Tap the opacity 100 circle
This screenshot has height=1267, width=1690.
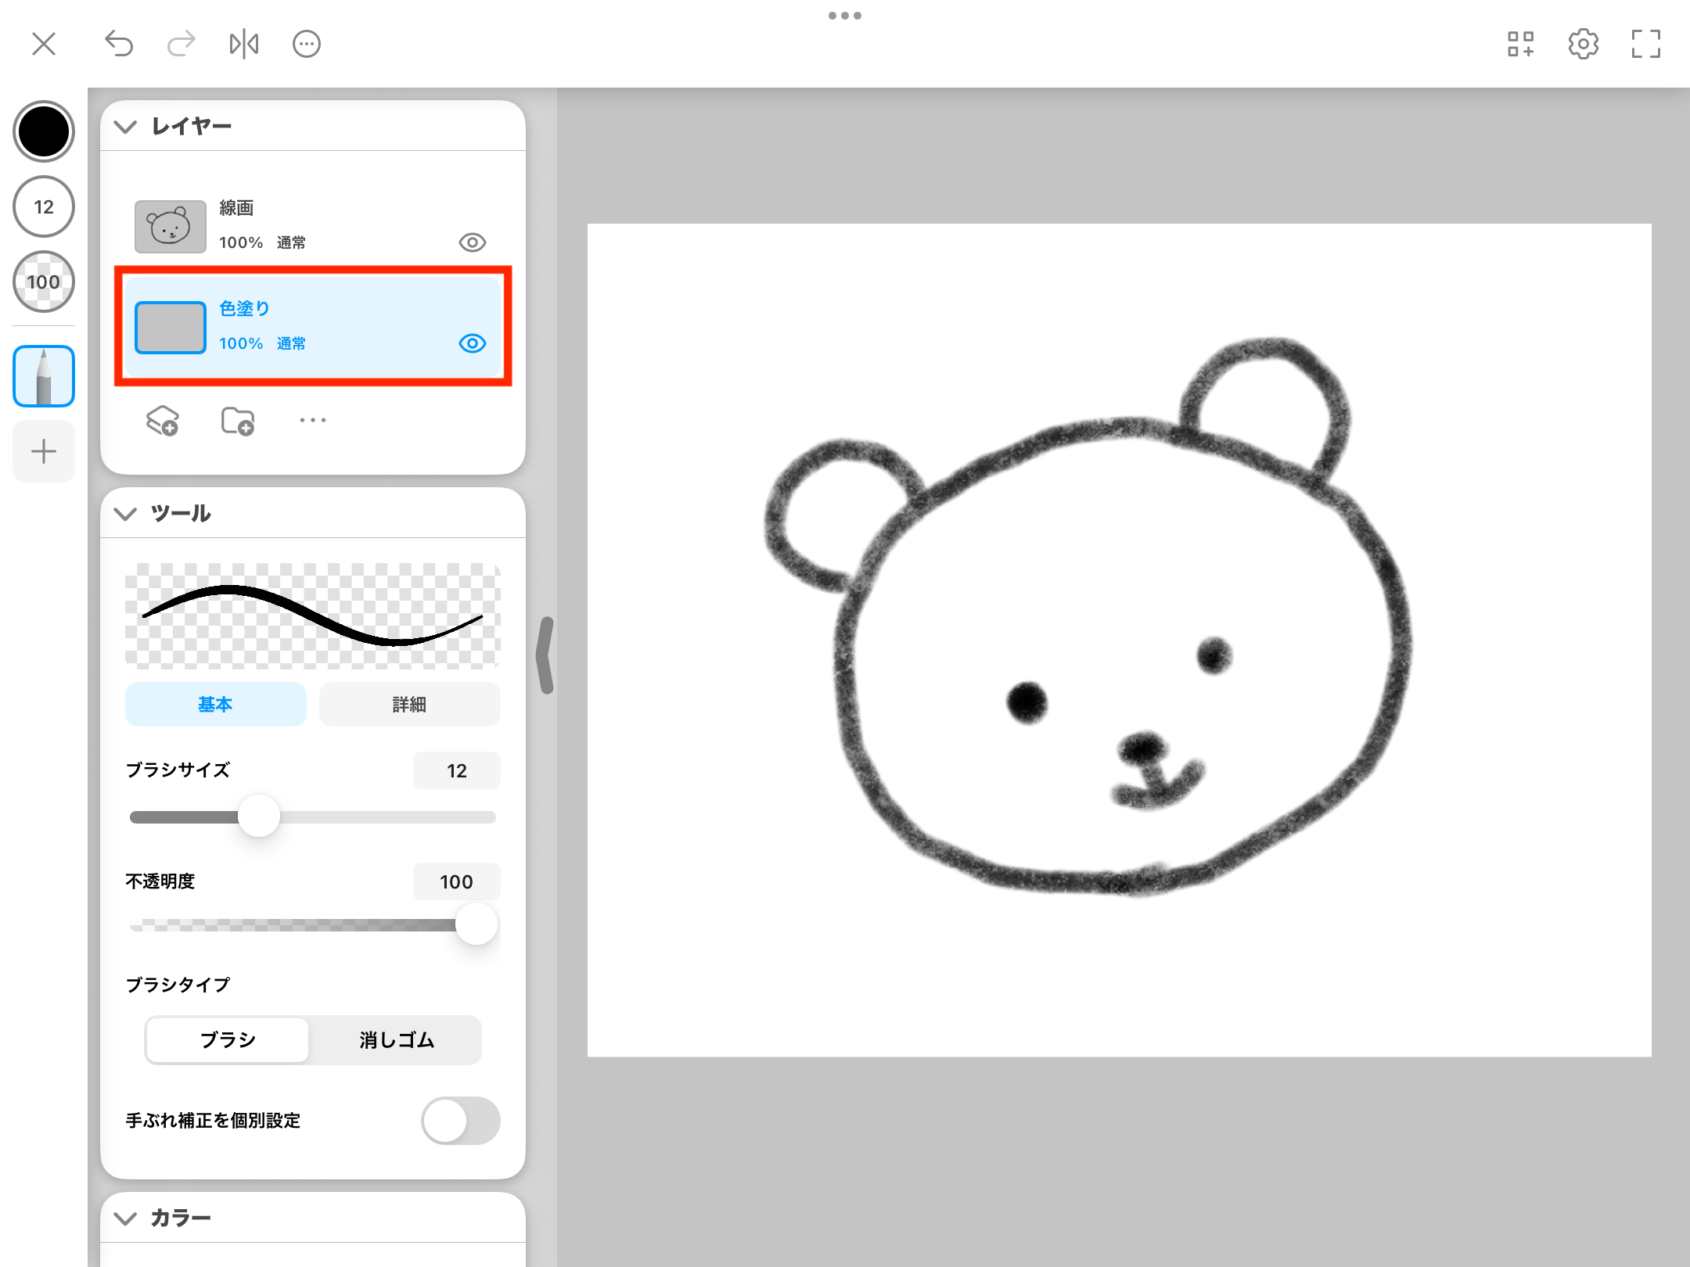click(44, 282)
